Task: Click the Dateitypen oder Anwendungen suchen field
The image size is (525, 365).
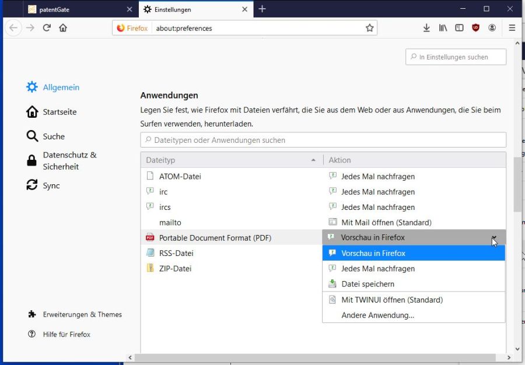Action: [x=323, y=140]
